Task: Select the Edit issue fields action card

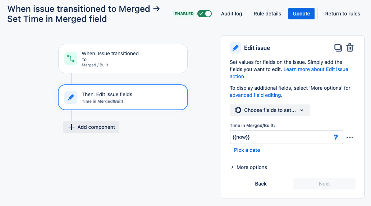Action: pyautogui.click(x=123, y=97)
